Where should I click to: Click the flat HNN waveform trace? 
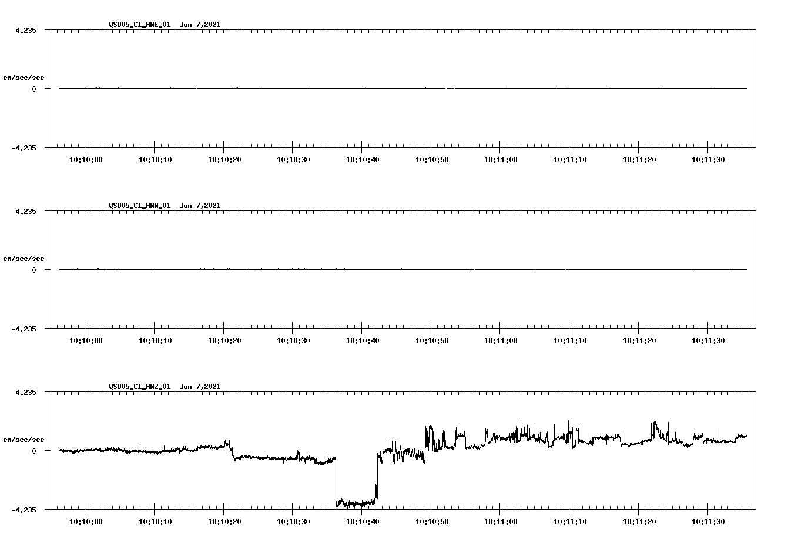click(403, 269)
